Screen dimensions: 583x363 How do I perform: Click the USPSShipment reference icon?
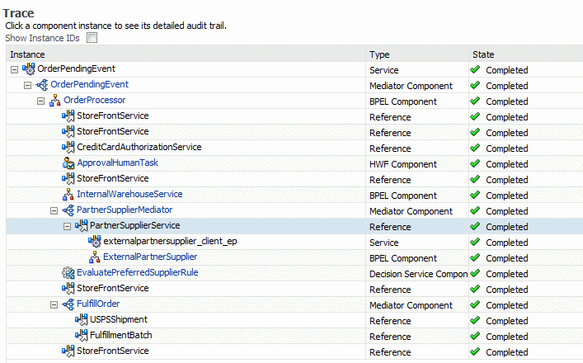click(x=81, y=319)
